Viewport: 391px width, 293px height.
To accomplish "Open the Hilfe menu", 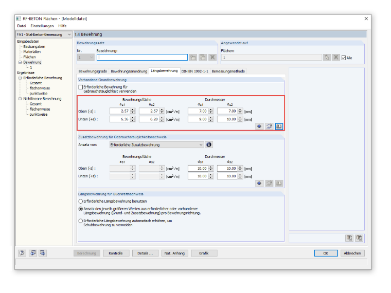I will click(62, 26).
